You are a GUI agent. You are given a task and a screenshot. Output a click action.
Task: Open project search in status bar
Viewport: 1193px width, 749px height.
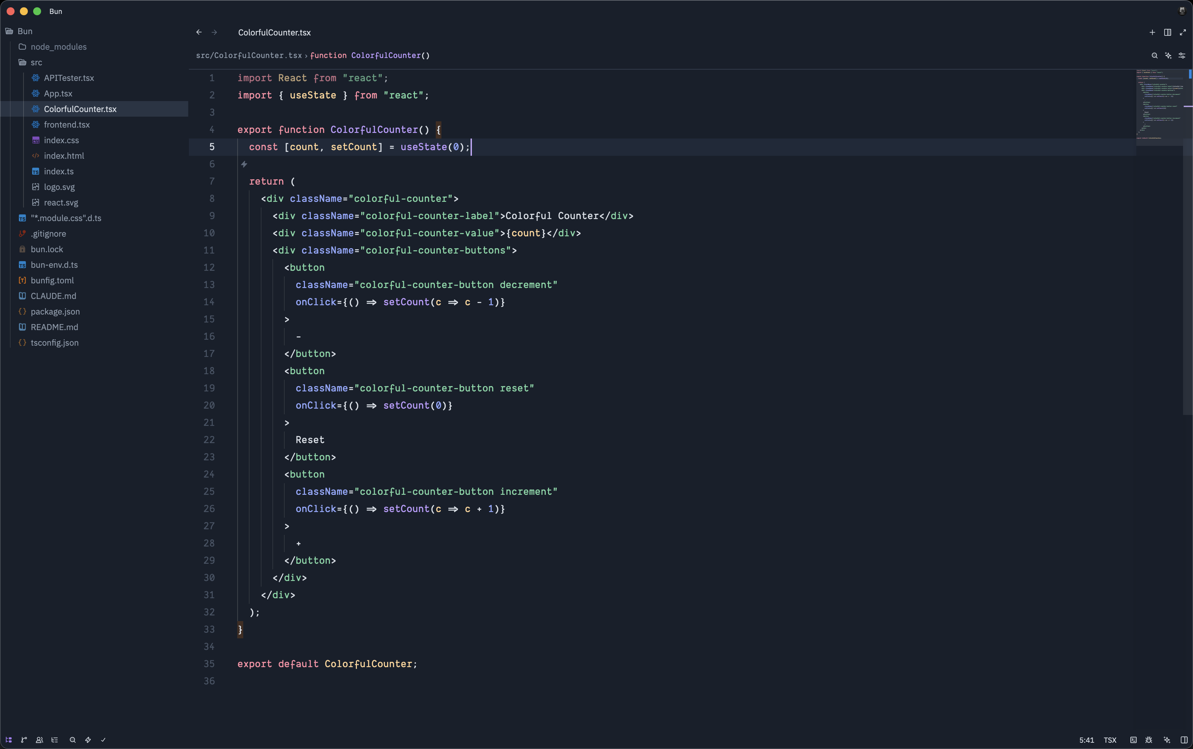(72, 740)
